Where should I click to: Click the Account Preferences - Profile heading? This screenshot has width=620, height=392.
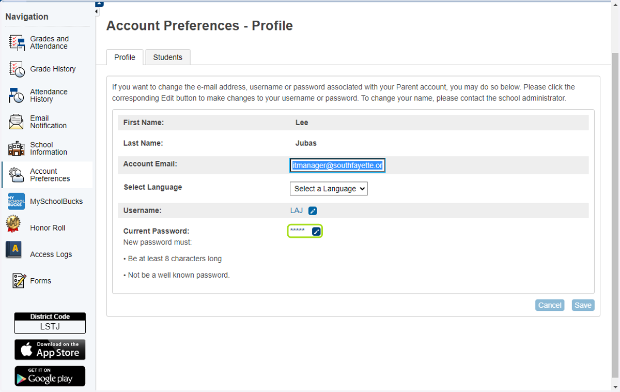tap(199, 26)
